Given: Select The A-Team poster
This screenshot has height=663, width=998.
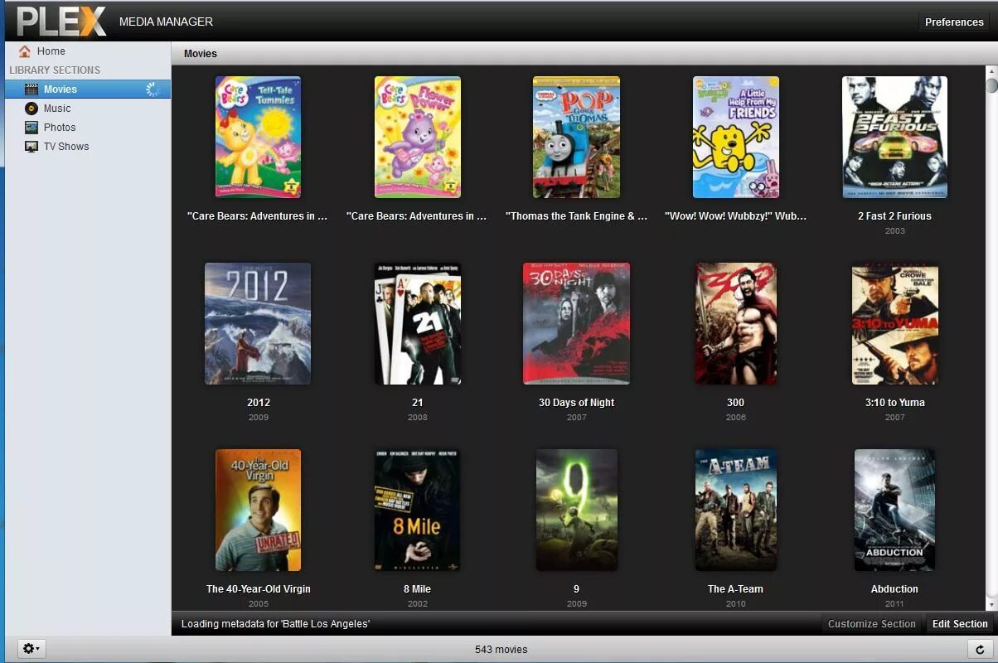Looking at the screenshot, I should click(735, 510).
